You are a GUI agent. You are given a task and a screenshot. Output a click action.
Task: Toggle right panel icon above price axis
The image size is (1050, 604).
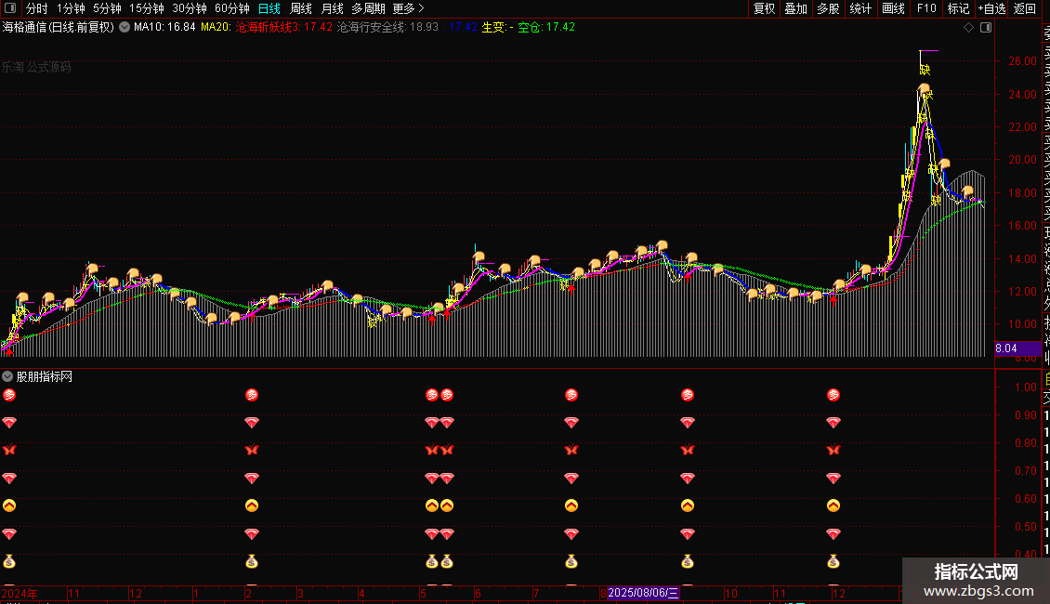(986, 28)
